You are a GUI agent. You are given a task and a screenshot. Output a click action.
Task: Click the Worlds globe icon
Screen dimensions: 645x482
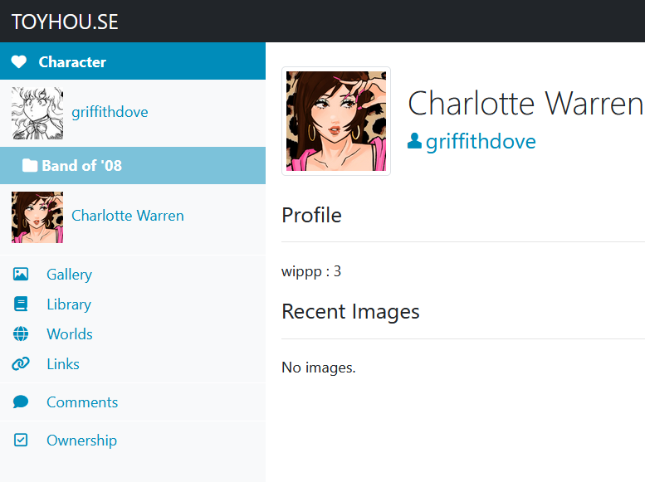click(x=21, y=334)
